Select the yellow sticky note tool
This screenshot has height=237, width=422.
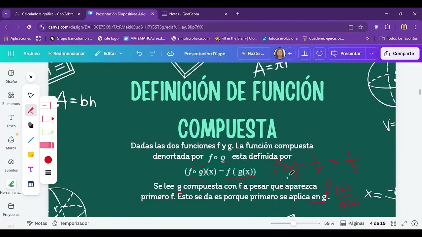pyautogui.click(x=31, y=155)
